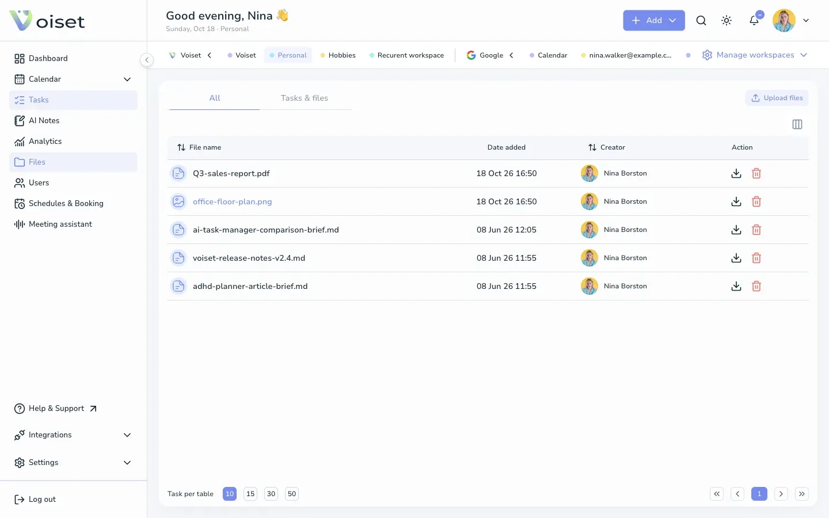The image size is (829, 518).
Task: Go to next page arrow
Action: (781, 494)
